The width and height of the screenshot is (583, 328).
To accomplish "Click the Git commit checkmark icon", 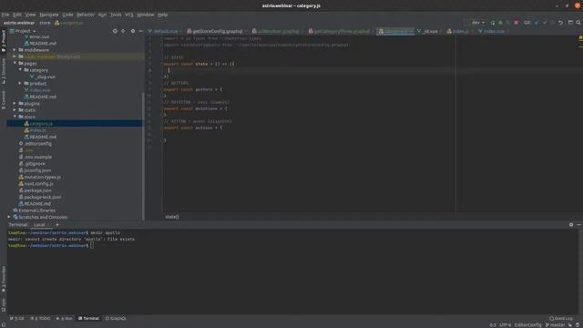I will (545, 23).
